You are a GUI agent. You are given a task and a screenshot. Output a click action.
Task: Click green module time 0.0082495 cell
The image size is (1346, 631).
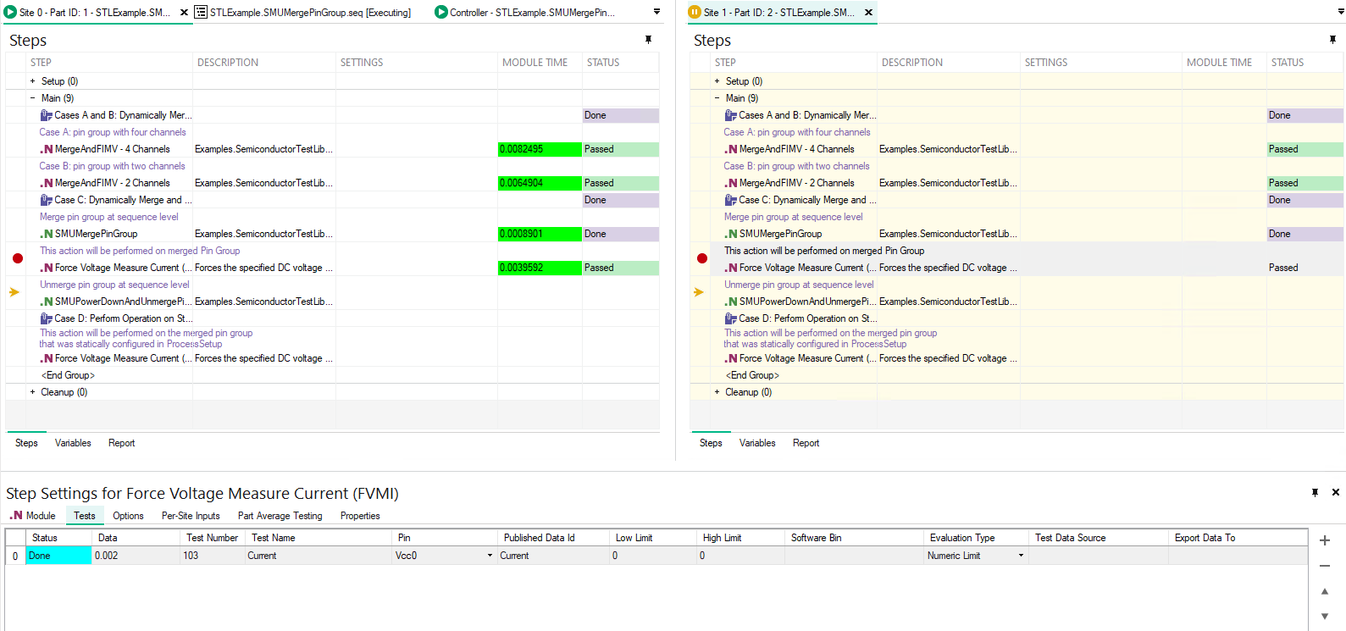(539, 149)
